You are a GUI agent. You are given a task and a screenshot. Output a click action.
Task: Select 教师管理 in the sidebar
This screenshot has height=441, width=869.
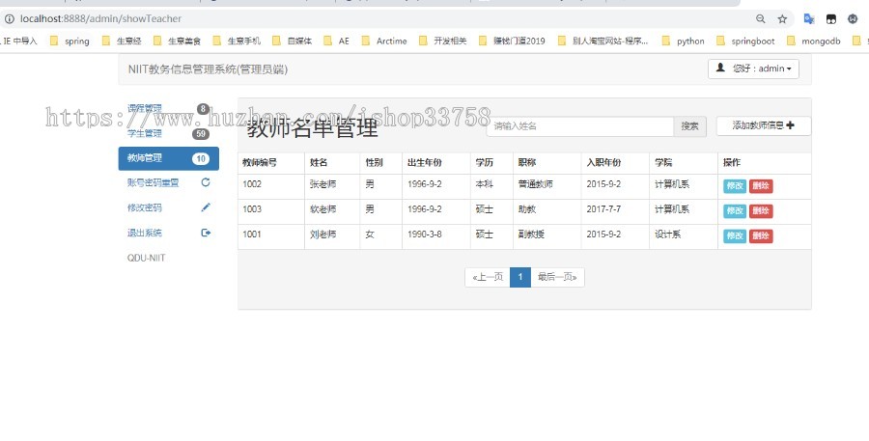tap(168, 158)
